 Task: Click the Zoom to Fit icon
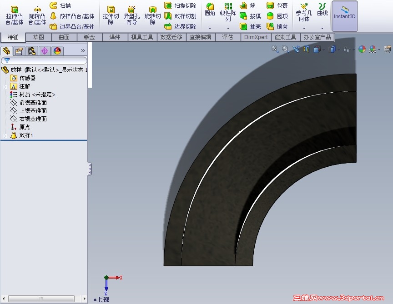click(275, 49)
